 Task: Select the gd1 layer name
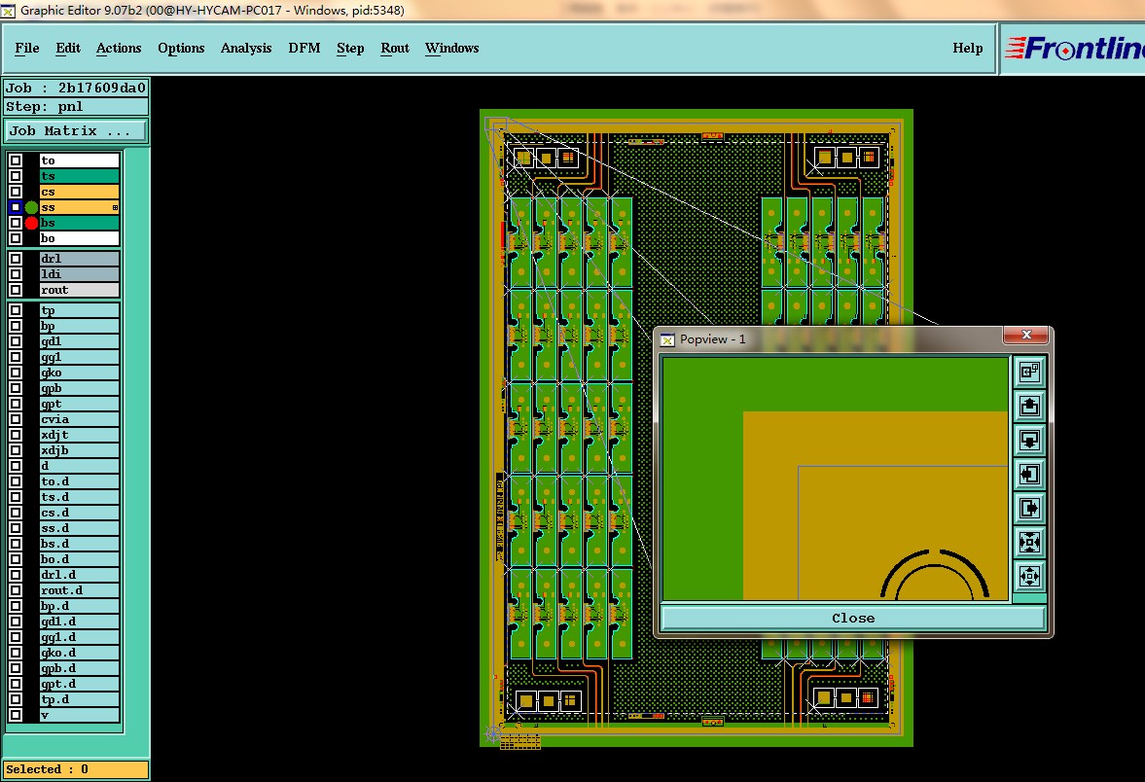(79, 341)
